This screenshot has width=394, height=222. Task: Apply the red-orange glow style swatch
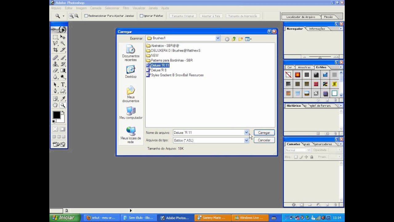coord(297,75)
